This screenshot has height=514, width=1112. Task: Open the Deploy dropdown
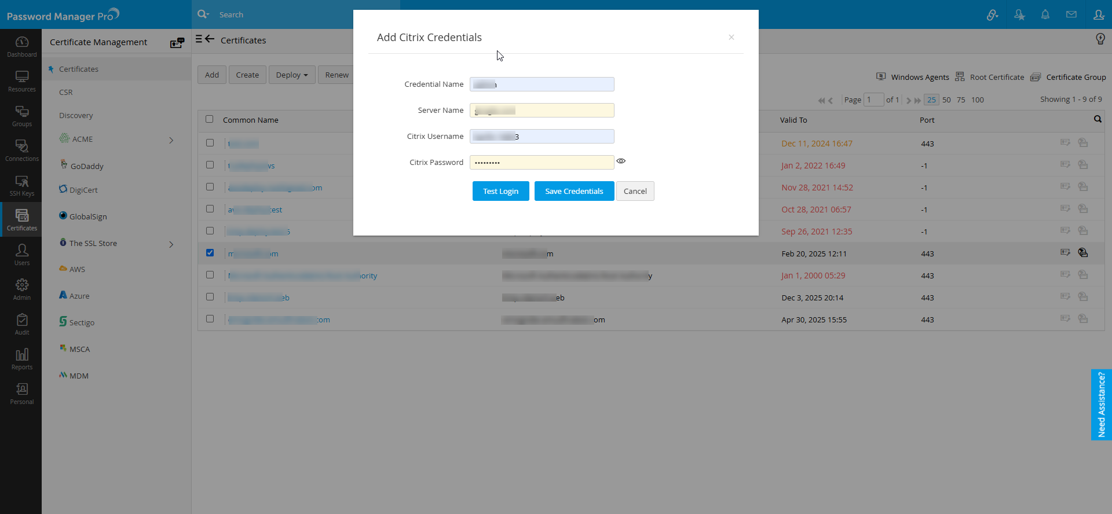point(292,75)
